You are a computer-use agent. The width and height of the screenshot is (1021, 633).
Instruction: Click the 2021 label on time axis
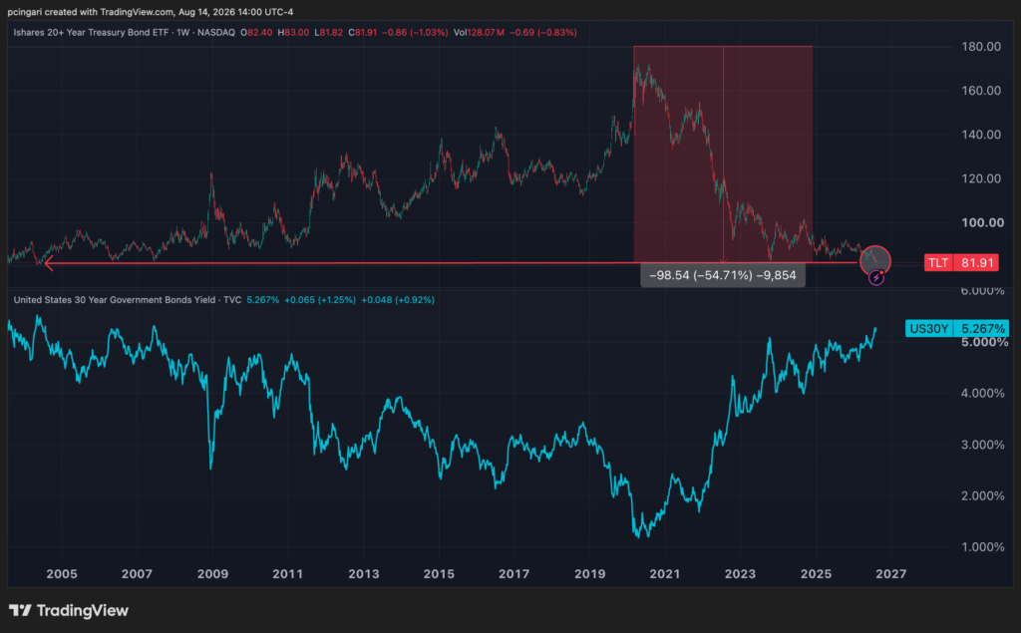pos(665,574)
